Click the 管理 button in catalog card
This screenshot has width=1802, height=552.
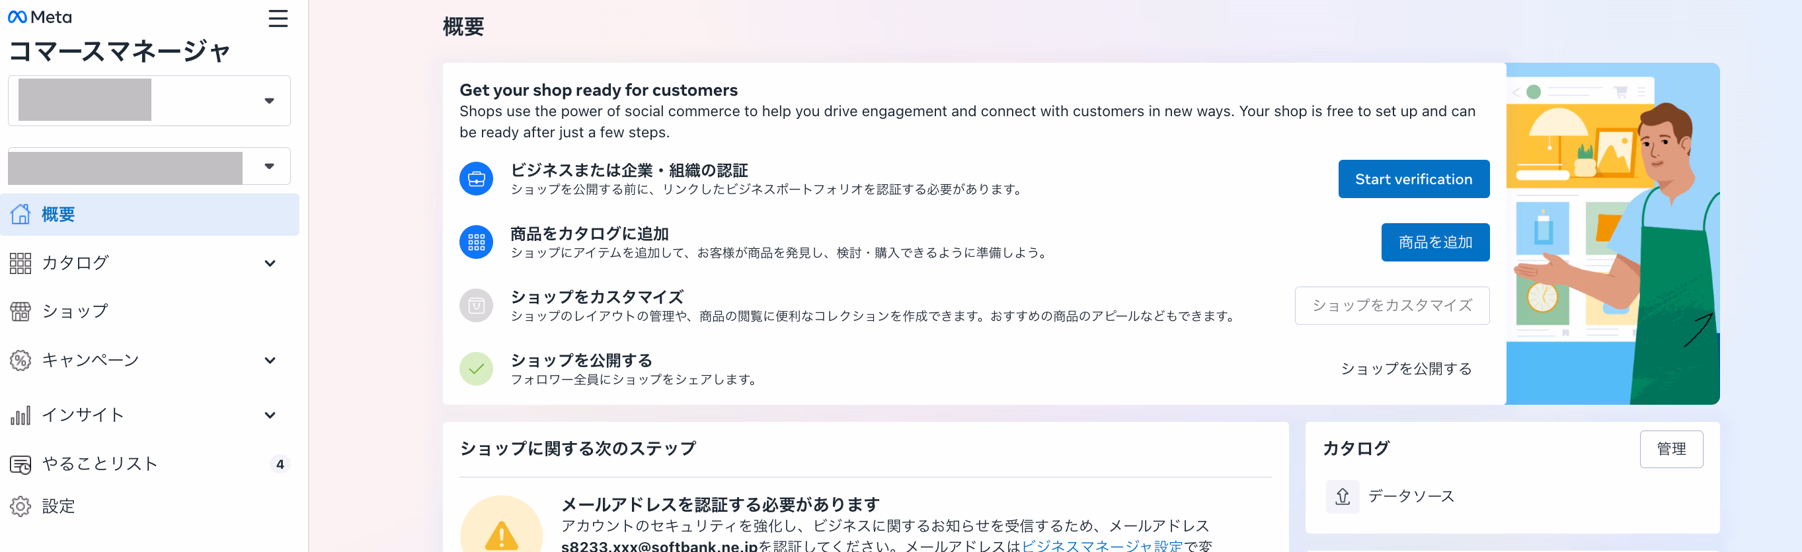click(1671, 449)
